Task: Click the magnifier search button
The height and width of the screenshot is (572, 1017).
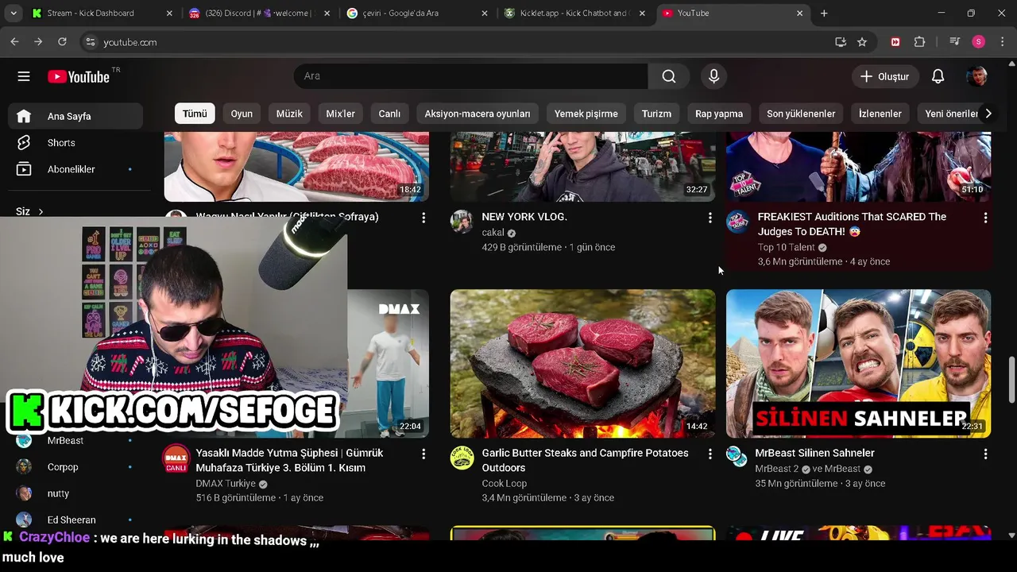Action: [x=669, y=76]
